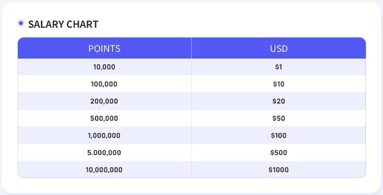The height and width of the screenshot is (195, 383).
Task: Select the 10,000,000 points cell
Action: pos(104,169)
